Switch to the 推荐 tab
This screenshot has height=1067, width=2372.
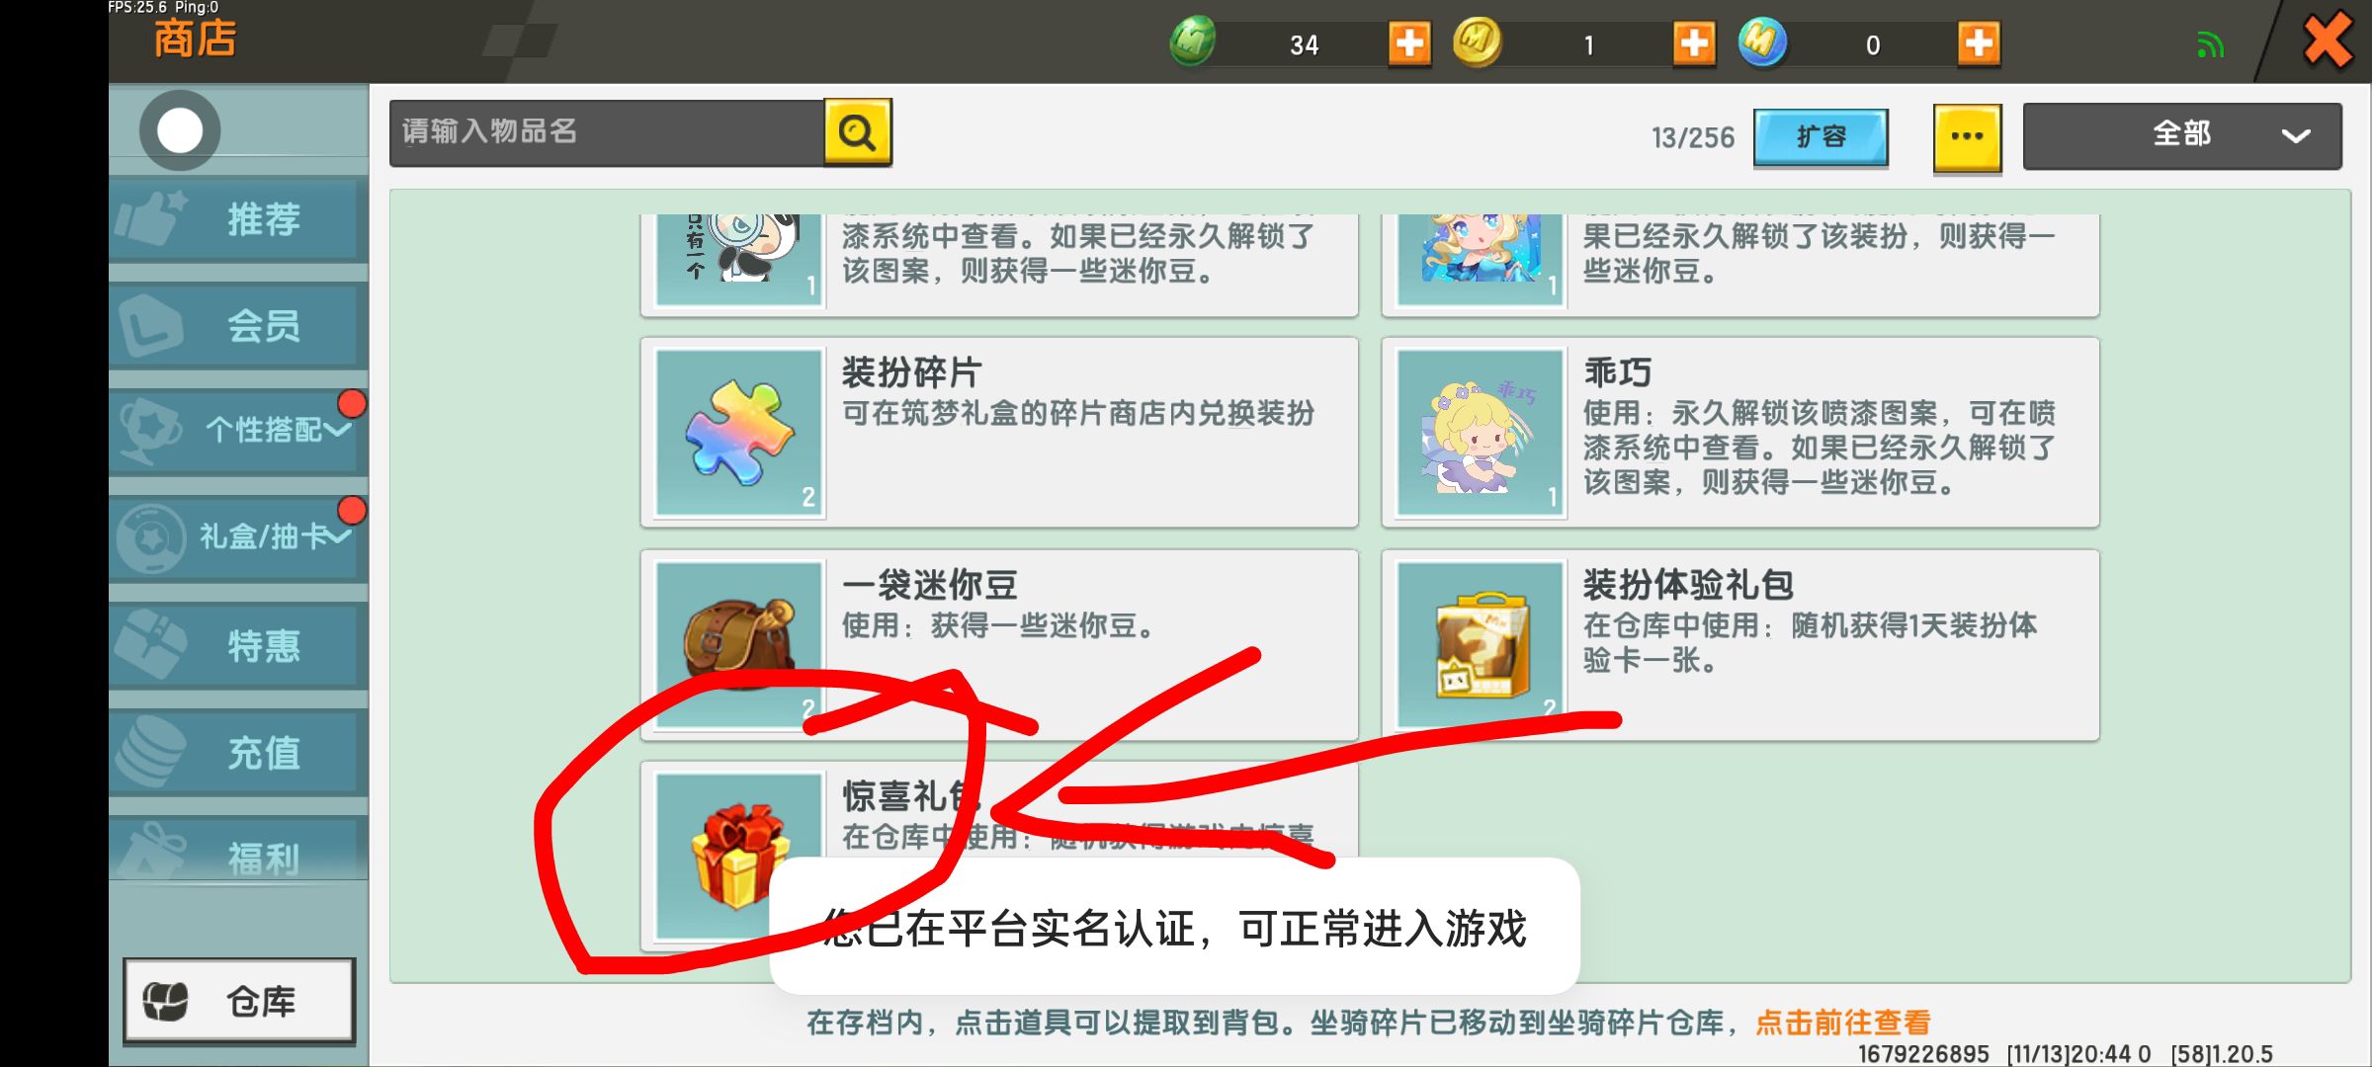coord(238,218)
